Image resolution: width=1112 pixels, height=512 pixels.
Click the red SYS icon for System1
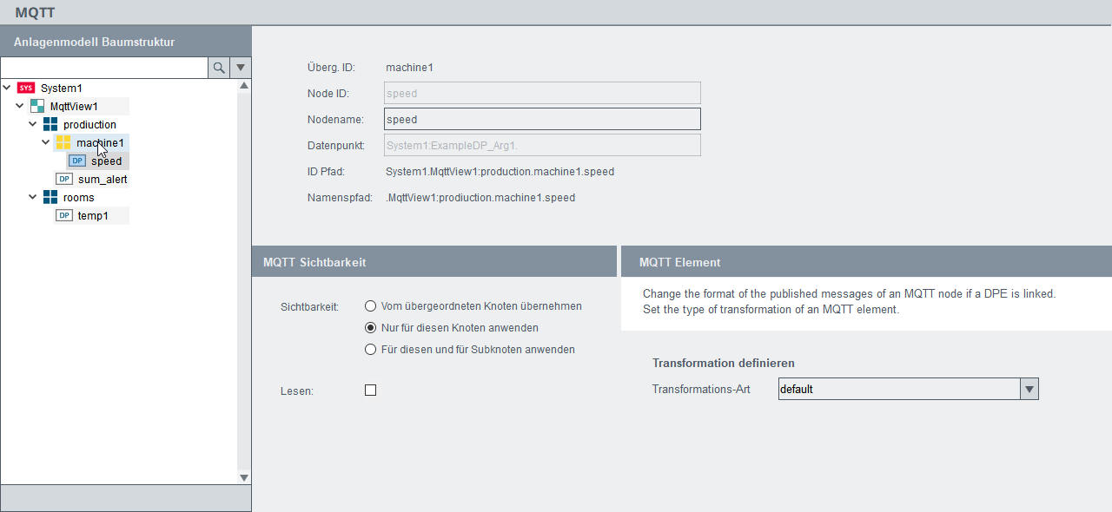26,88
